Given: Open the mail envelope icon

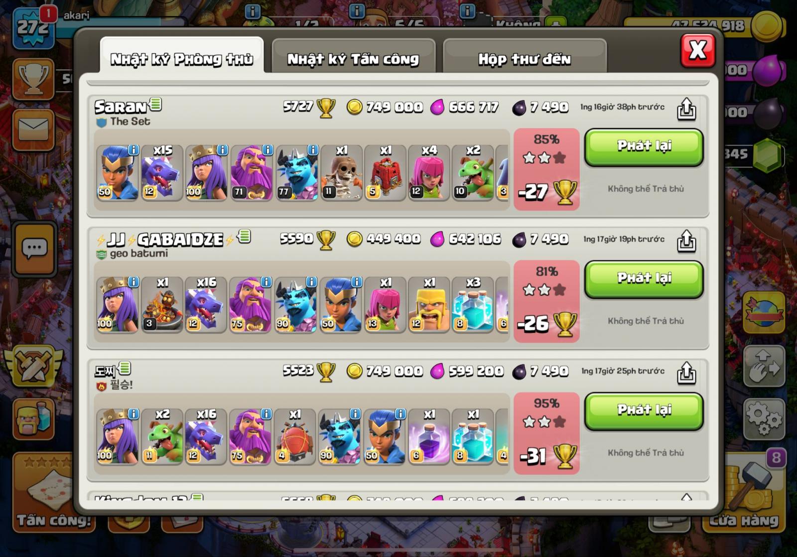Looking at the screenshot, I should [33, 130].
